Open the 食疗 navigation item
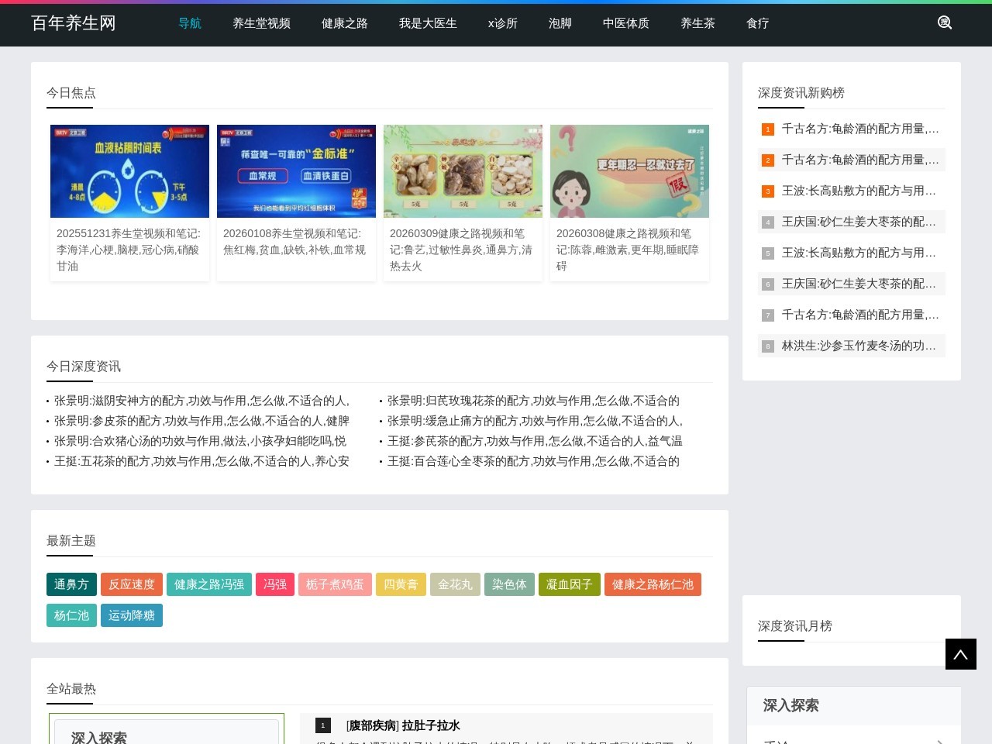Screen dimensions: 992x744 (757, 23)
